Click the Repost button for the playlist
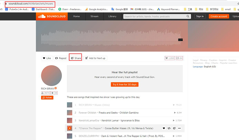Viewport: 239px width, 140px height. (61, 58)
